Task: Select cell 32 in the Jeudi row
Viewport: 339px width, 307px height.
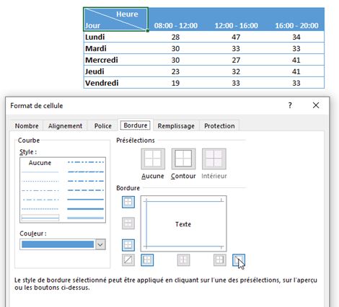Action: click(x=236, y=71)
